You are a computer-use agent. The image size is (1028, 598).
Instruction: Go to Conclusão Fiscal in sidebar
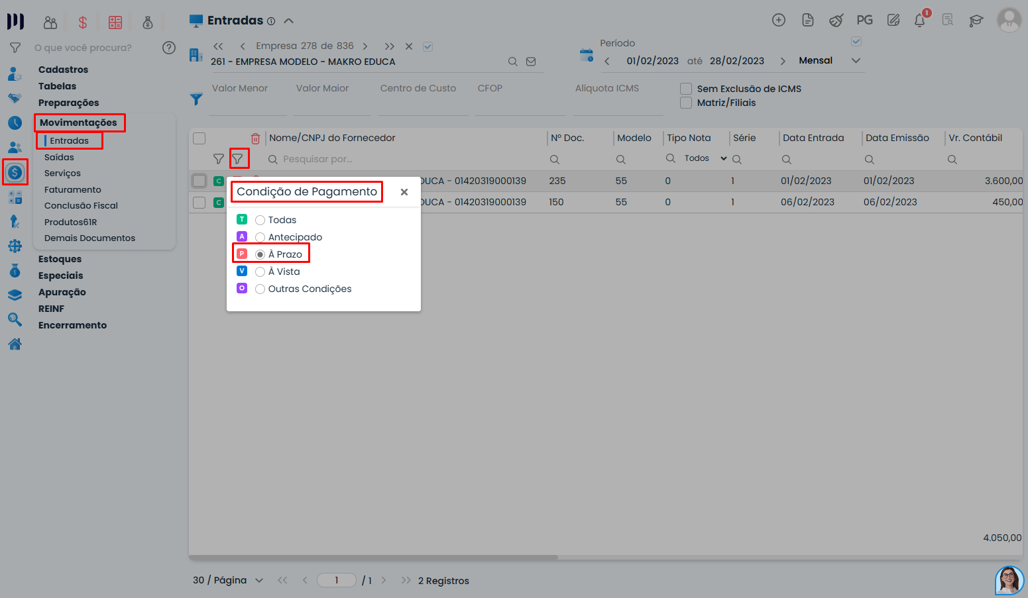(81, 206)
